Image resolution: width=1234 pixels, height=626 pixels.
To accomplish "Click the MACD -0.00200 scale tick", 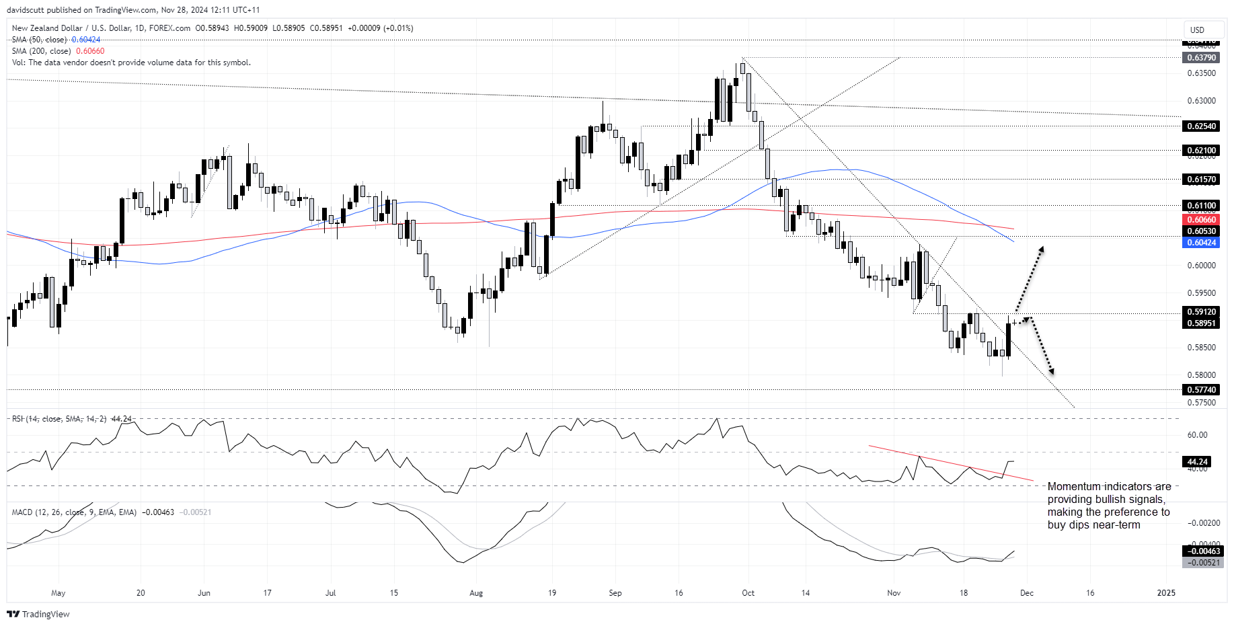I will (x=1203, y=523).
